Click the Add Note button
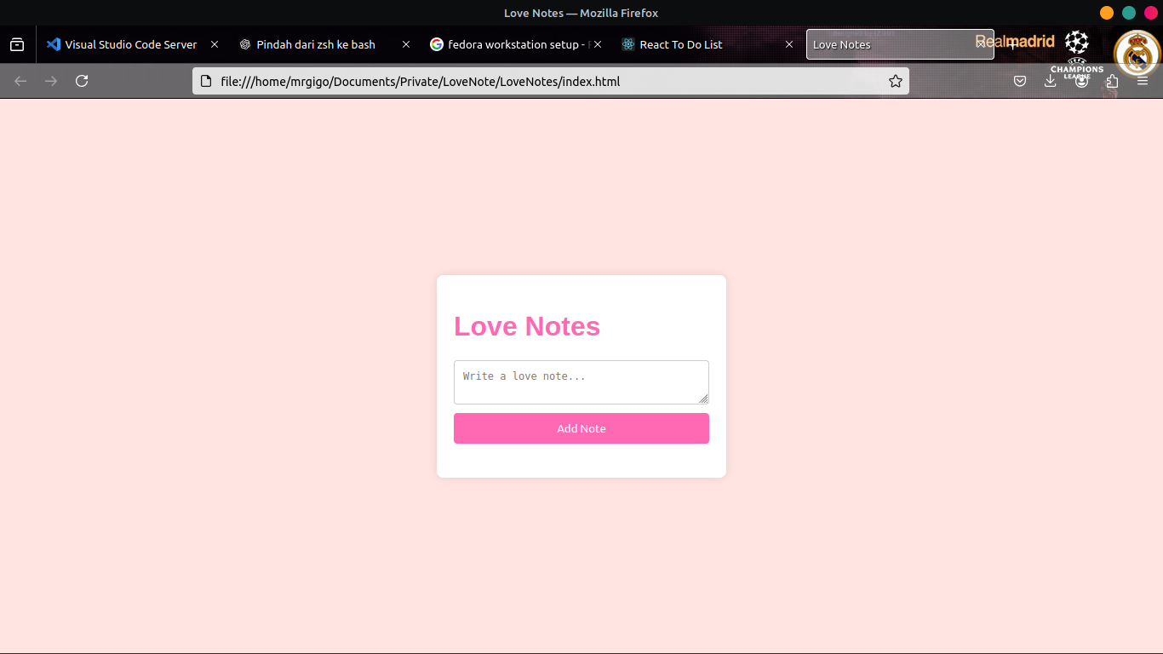 click(x=581, y=428)
